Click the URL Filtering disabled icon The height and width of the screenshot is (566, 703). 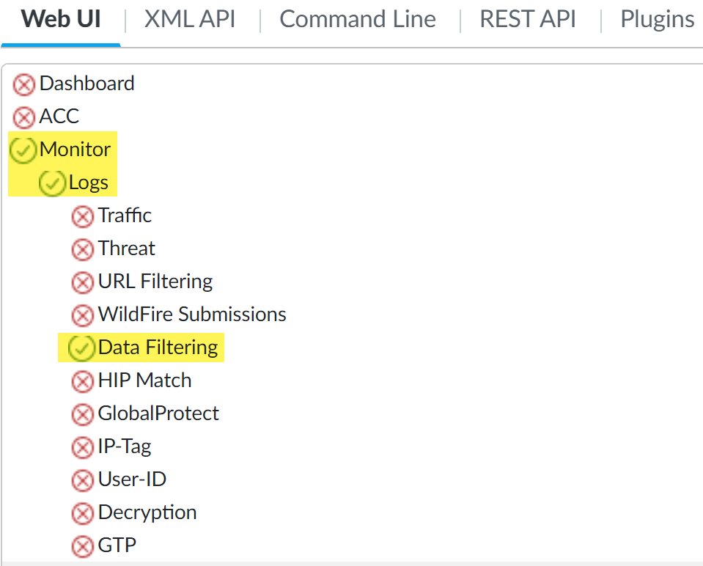coord(83,282)
